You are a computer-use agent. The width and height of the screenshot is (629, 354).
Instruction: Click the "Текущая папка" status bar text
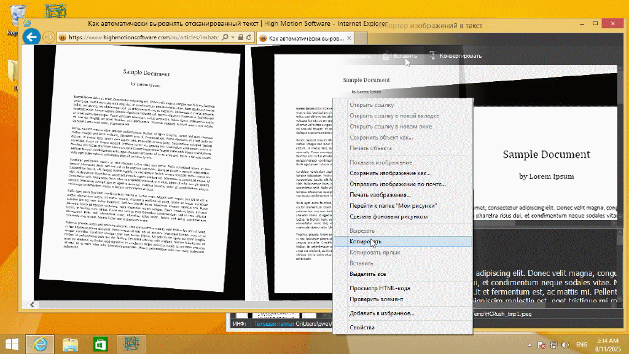274,323
